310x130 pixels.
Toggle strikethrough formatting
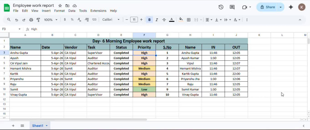tap(164, 20)
